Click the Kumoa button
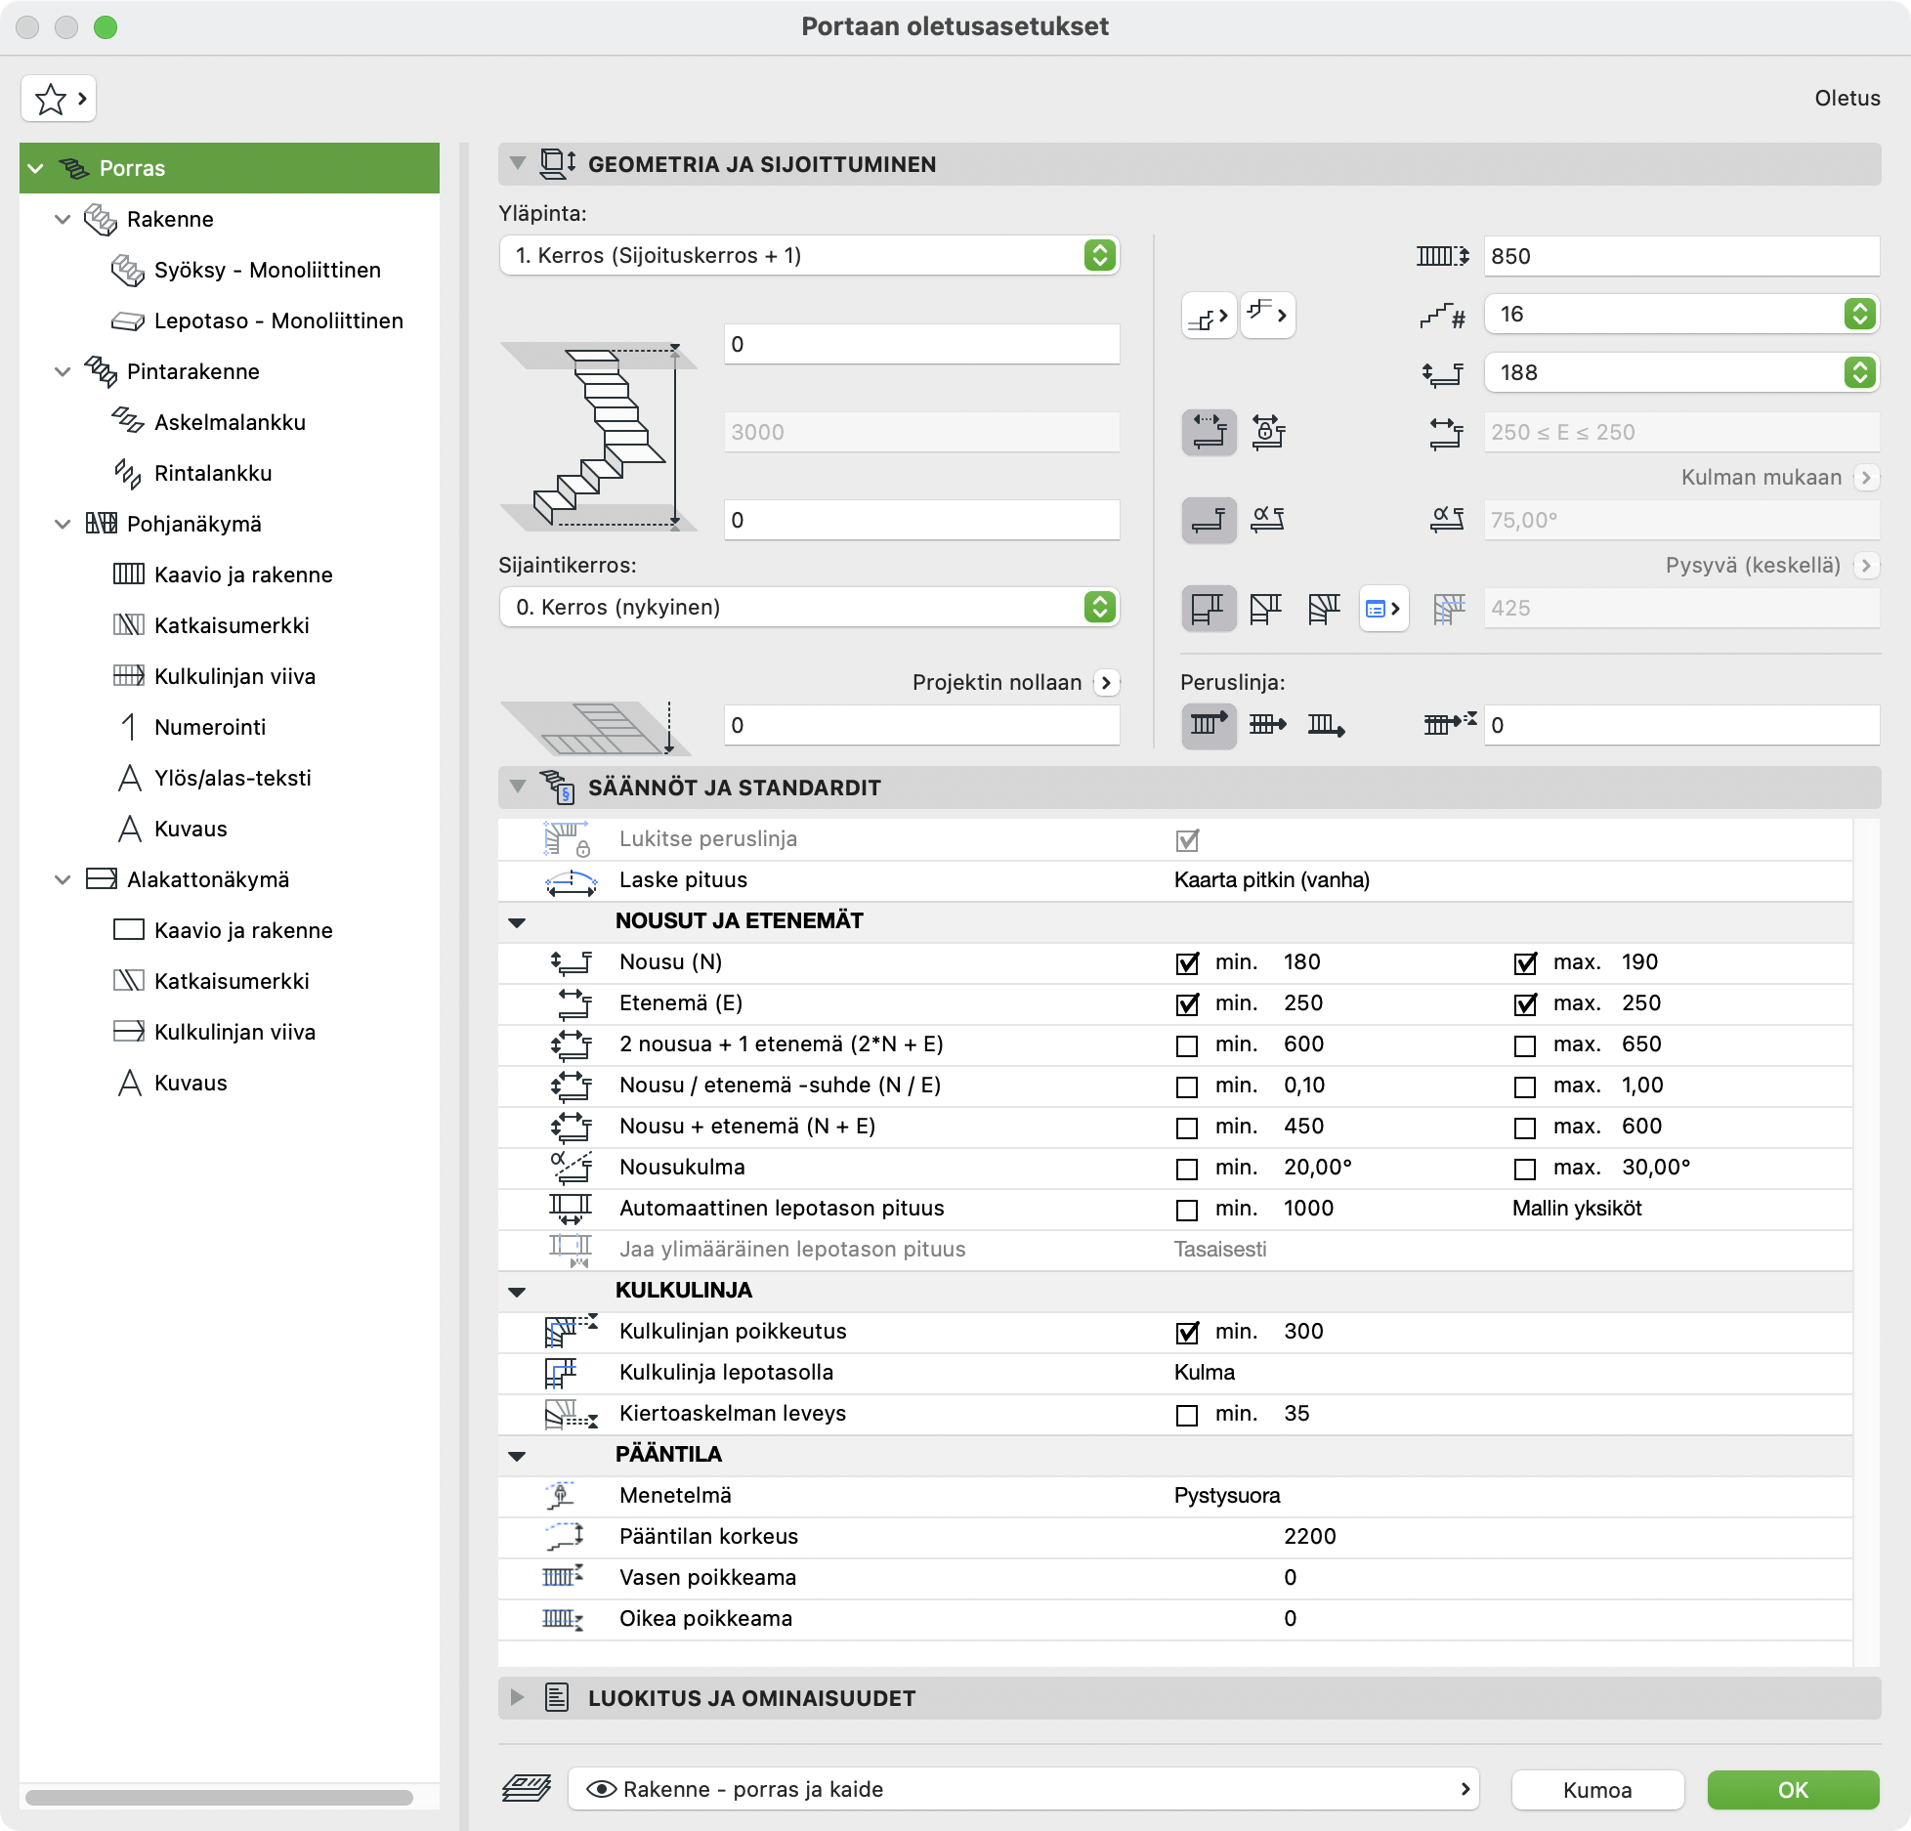This screenshot has width=1911, height=1831. (1597, 1790)
